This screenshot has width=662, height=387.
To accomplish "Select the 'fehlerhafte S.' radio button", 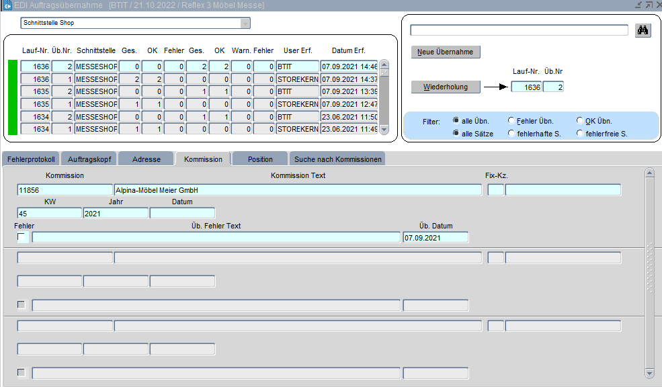I will pos(512,134).
